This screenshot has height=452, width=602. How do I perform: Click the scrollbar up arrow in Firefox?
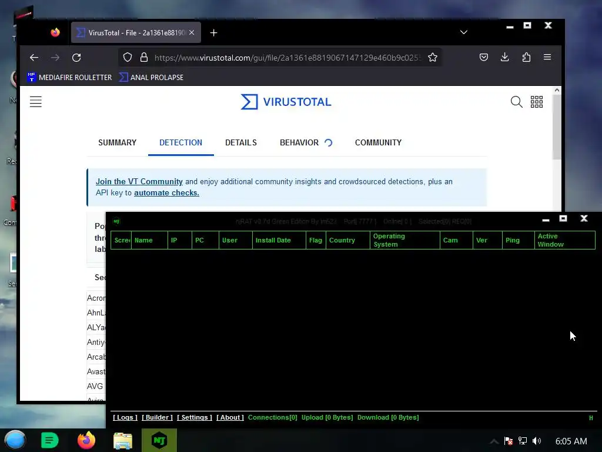pyautogui.click(x=557, y=90)
